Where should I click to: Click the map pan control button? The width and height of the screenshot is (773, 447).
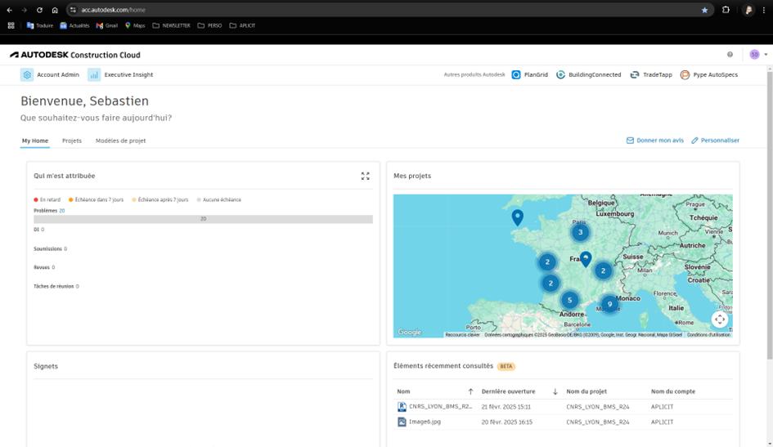(x=719, y=320)
